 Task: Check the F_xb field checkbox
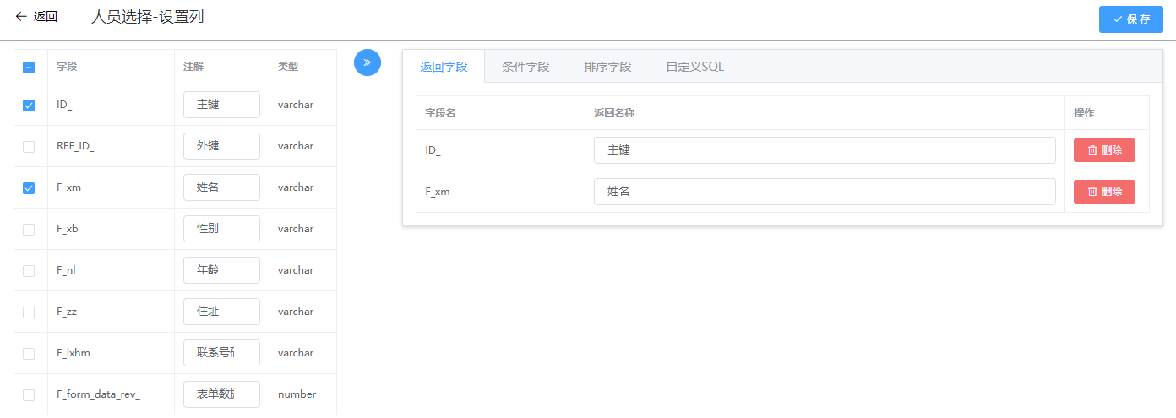point(29,230)
